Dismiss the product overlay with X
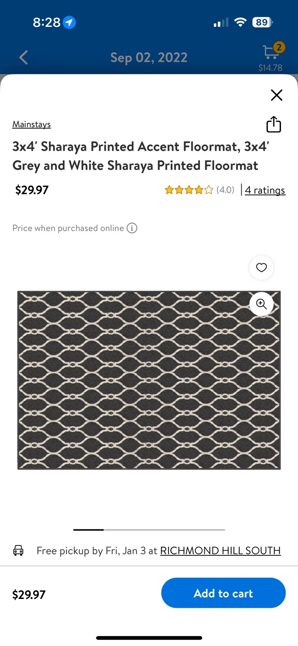Image resolution: width=298 pixels, height=646 pixels. pos(276,95)
